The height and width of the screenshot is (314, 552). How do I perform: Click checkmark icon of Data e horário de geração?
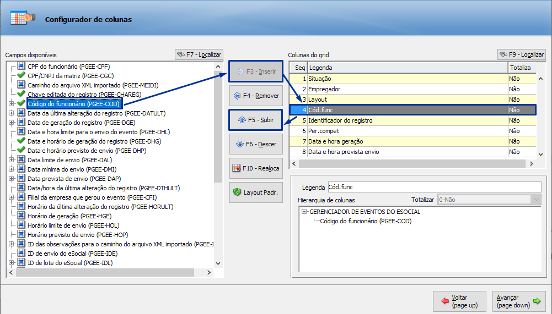[21, 140]
